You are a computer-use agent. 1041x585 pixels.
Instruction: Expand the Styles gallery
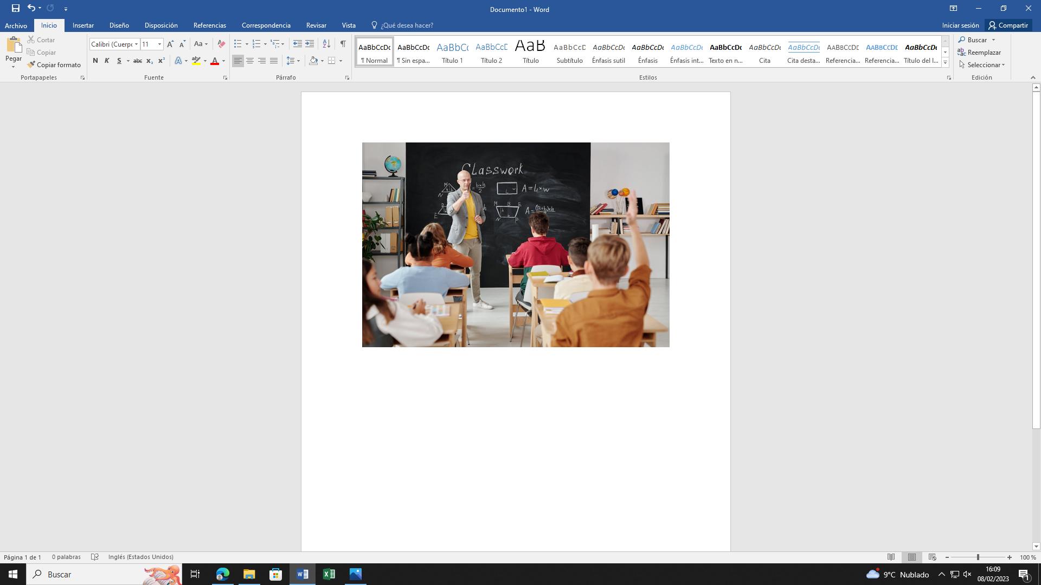945,63
